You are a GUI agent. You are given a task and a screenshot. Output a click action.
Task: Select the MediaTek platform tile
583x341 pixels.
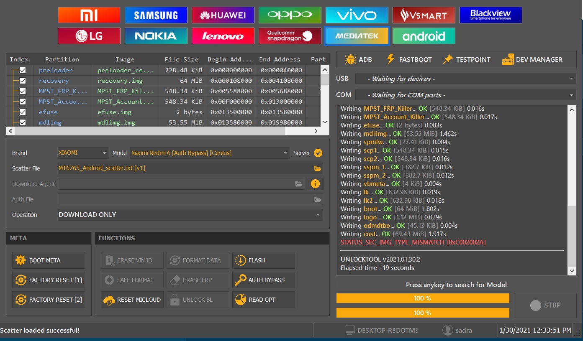click(357, 36)
